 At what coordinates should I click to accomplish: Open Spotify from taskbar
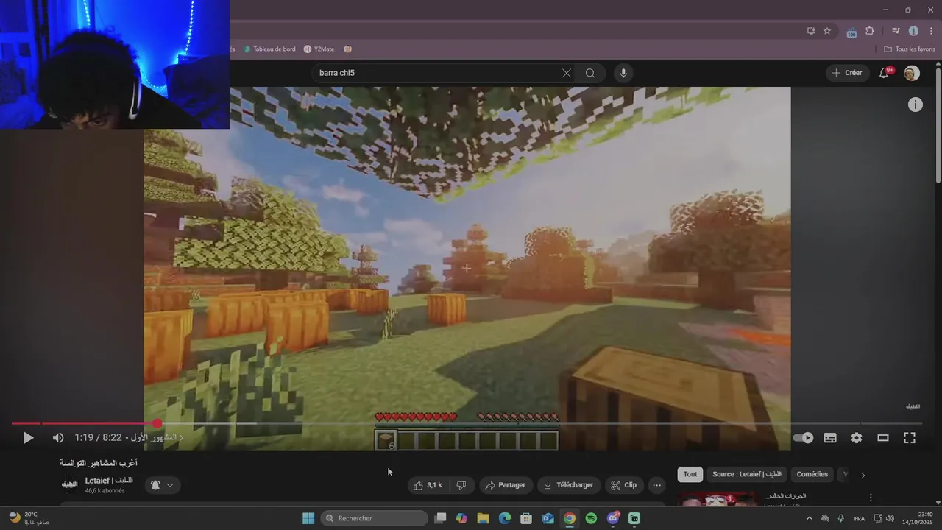[x=591, y=518]
